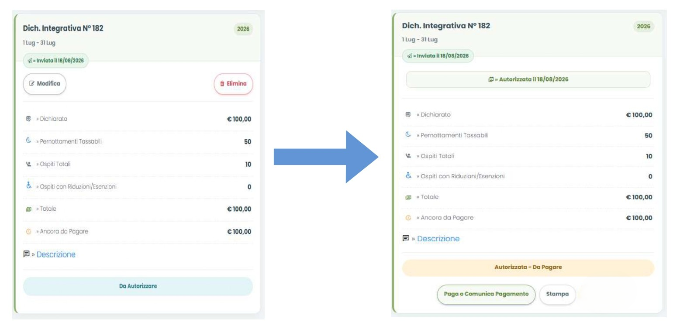Click the Da Autorizzare status bar
This screenshot has width=680, height=326.
[138, 286]
